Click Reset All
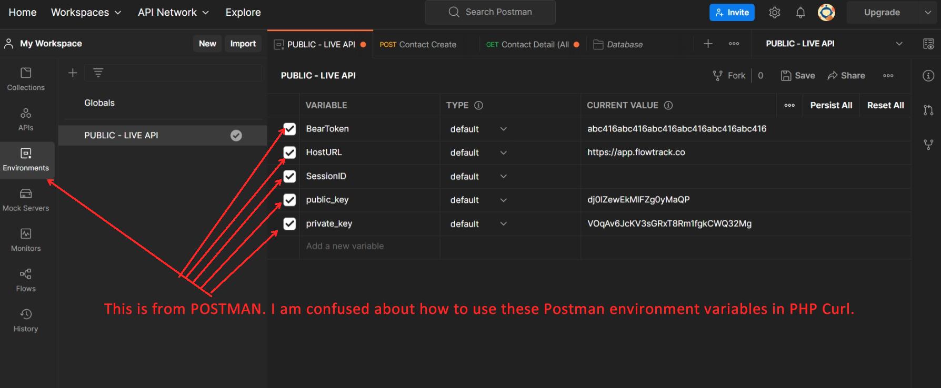Screen dimensions: 941x388 886,105
